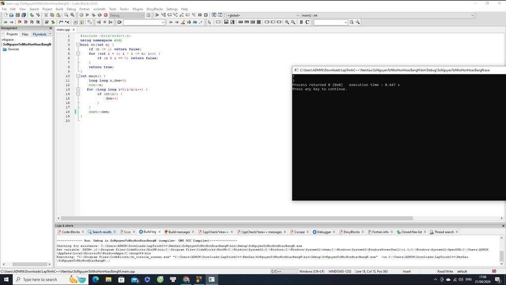This screenshot has width=506, height=285.
Task: Close the main.cpp editor tab
Action: [74, 30]
